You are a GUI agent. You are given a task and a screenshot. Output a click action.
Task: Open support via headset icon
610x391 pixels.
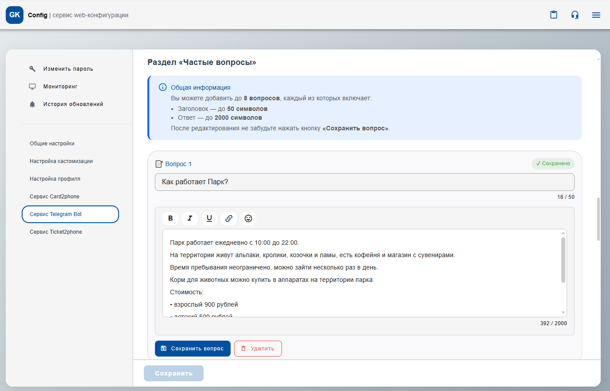[x=575, y=15]
